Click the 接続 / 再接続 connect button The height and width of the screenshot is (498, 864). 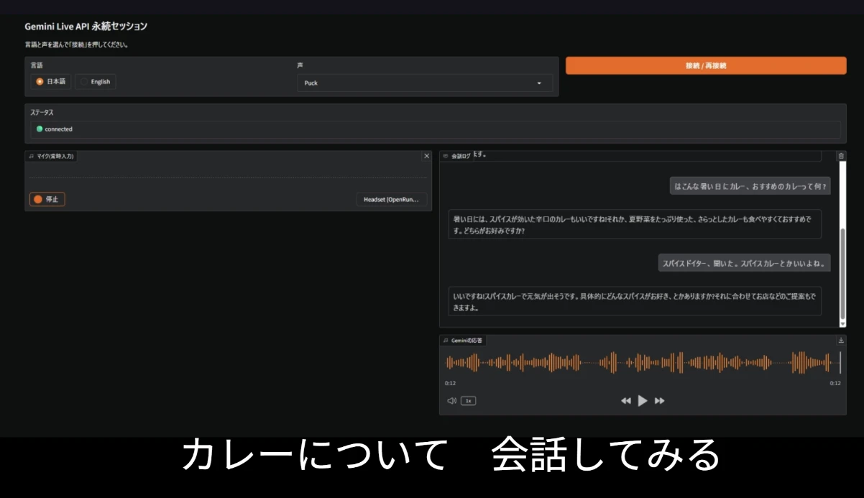706,65
